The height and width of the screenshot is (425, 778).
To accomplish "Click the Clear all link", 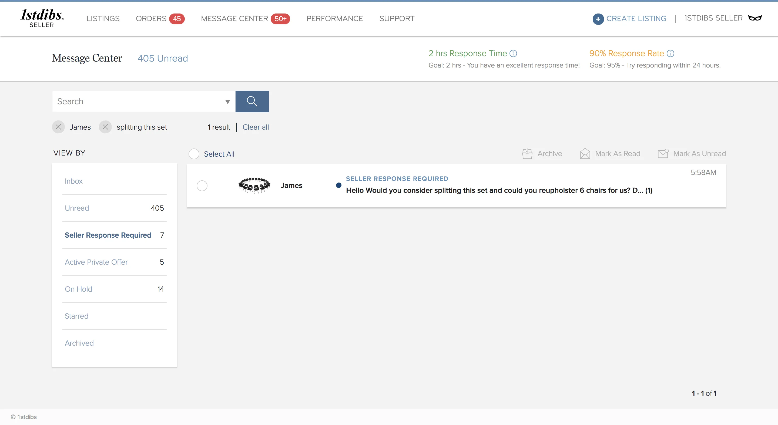I will coord(256,127).
